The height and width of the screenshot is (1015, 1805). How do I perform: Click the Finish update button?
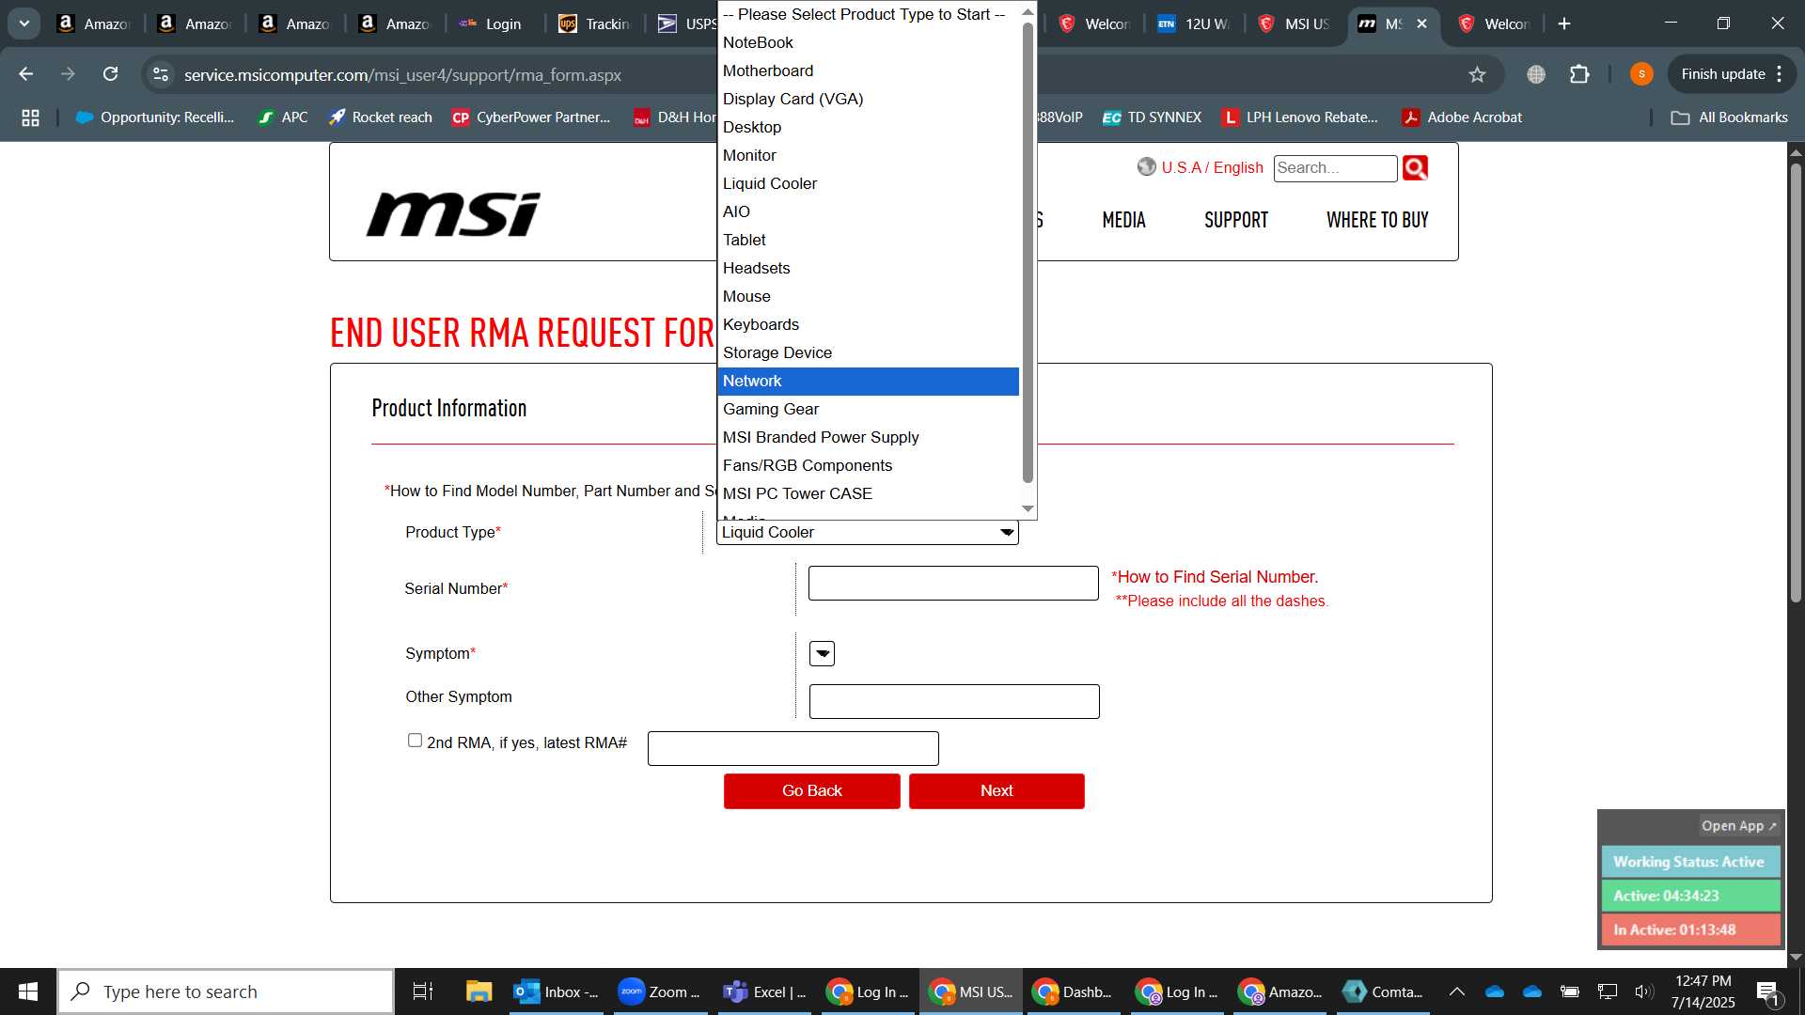(x=1732, y=74)
